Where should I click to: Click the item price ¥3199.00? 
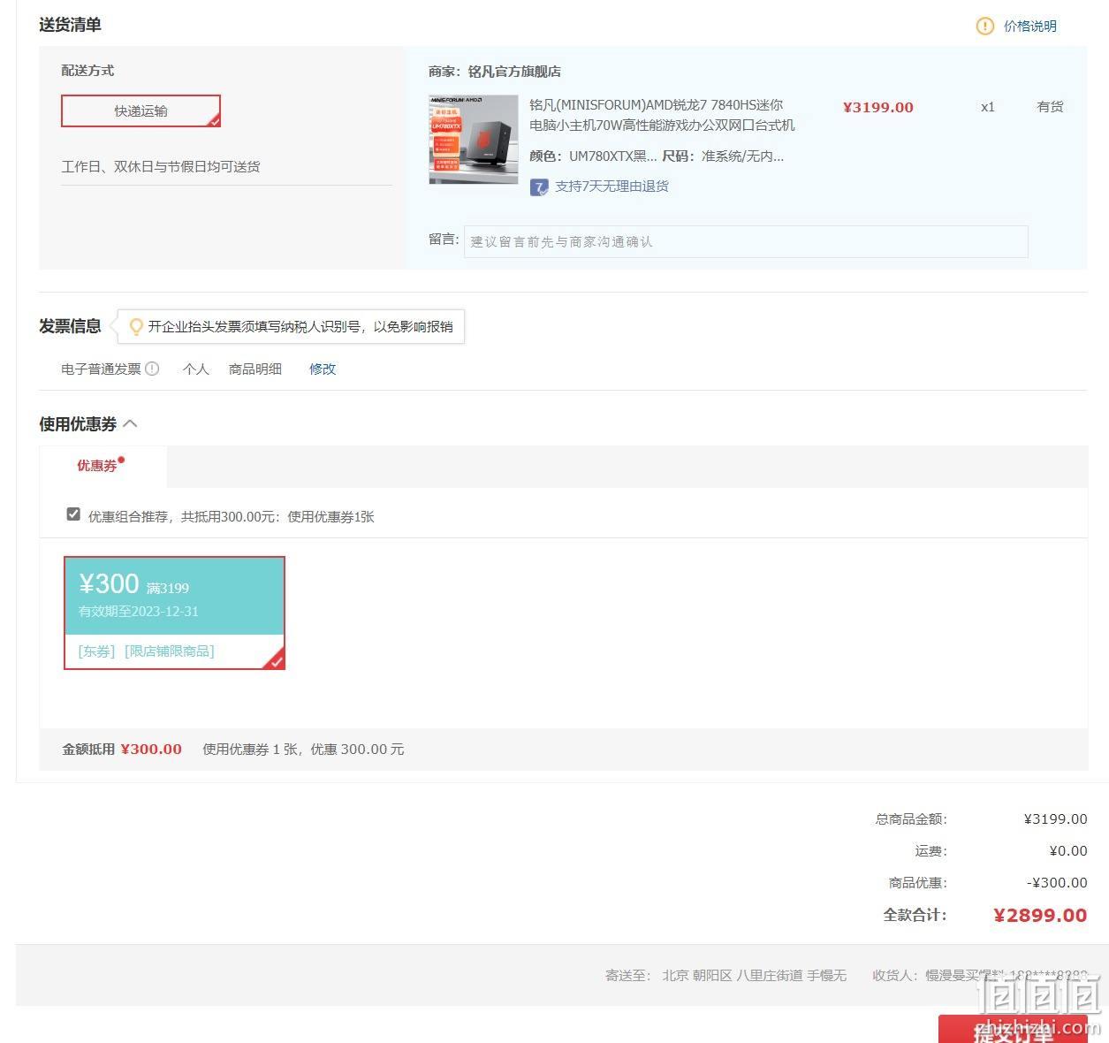click(x=878, y=107)
